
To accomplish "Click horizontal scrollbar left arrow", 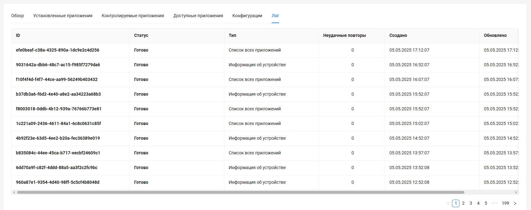I will tap(14, 192).
